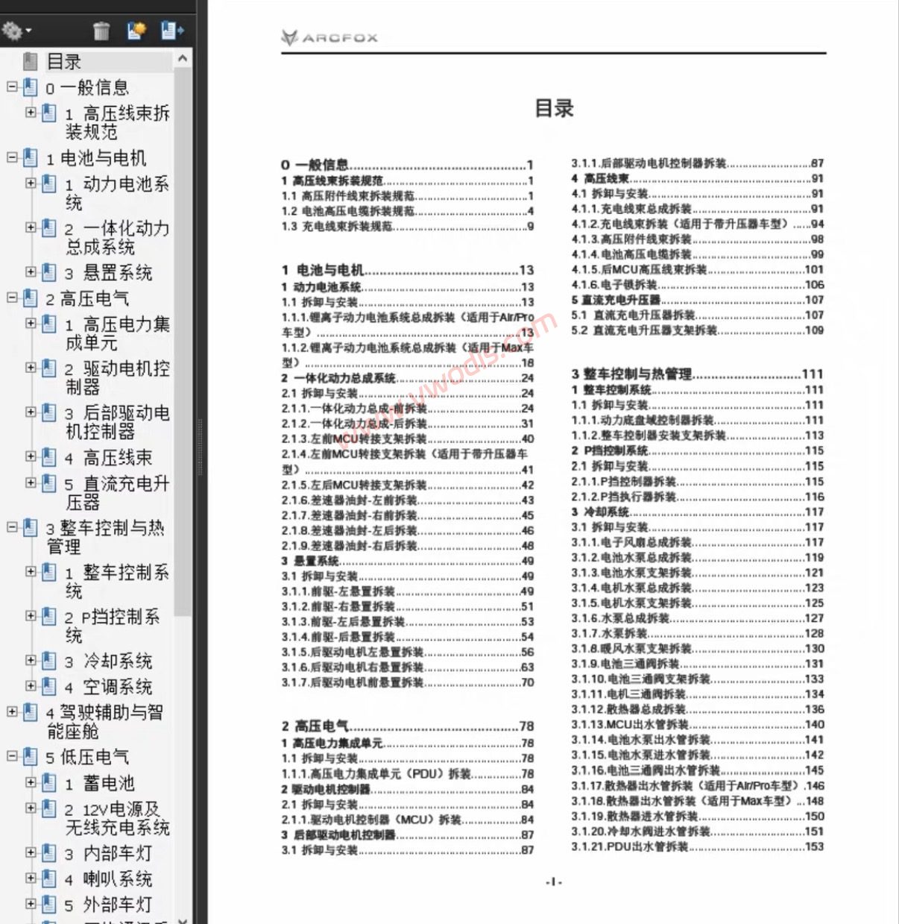
Task: Collapse the '3 整车控制与热管理' bookmark
Action: (x=12, y=527)
